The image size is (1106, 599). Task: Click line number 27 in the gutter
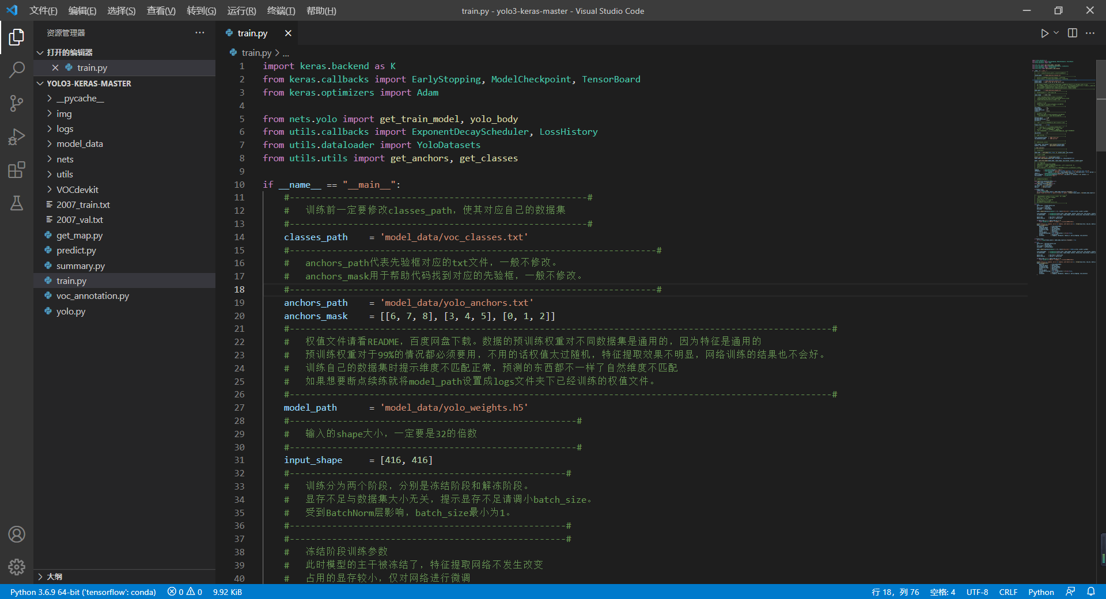[x=239, y=407]
